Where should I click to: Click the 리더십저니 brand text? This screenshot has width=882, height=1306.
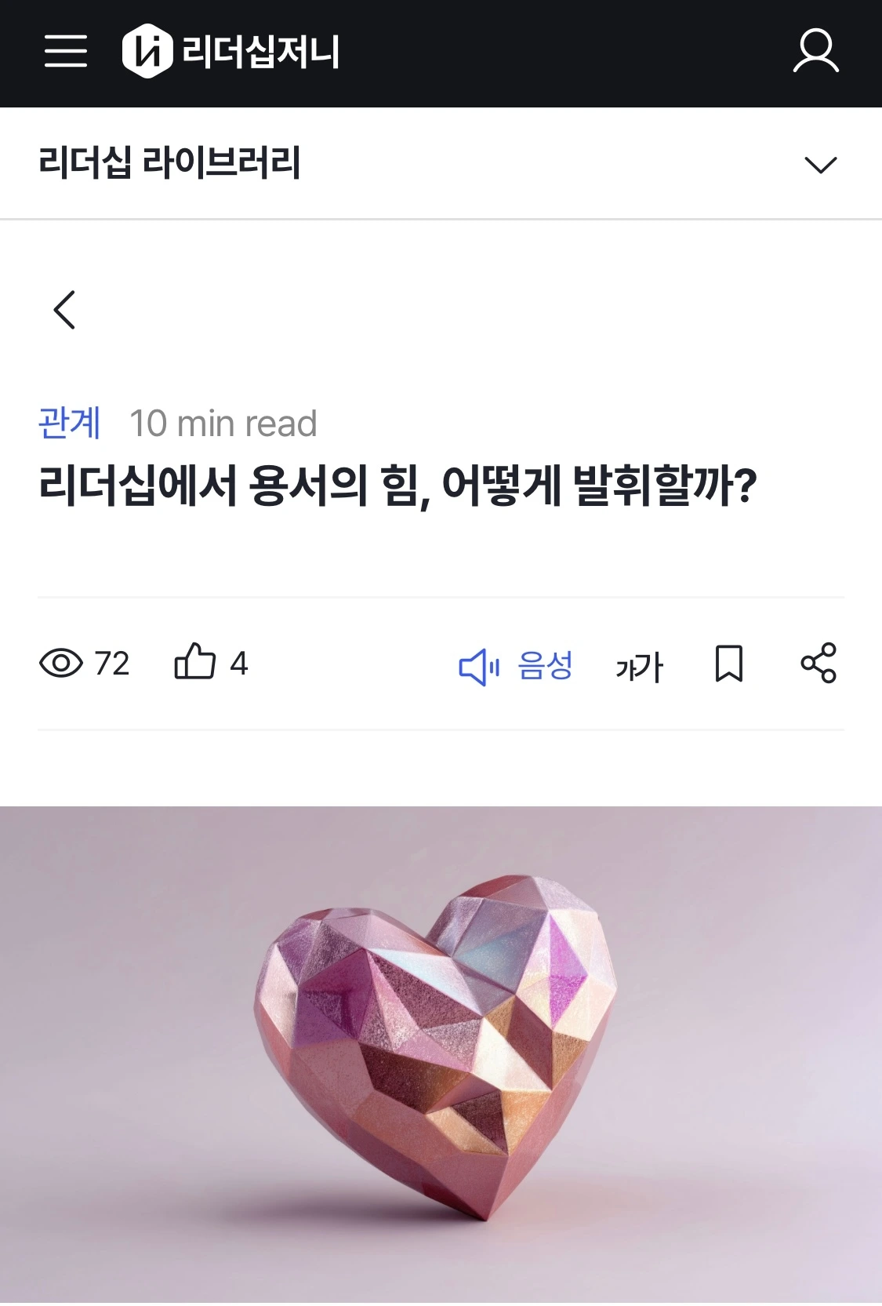pyautogui.click(x=260, y=52)
